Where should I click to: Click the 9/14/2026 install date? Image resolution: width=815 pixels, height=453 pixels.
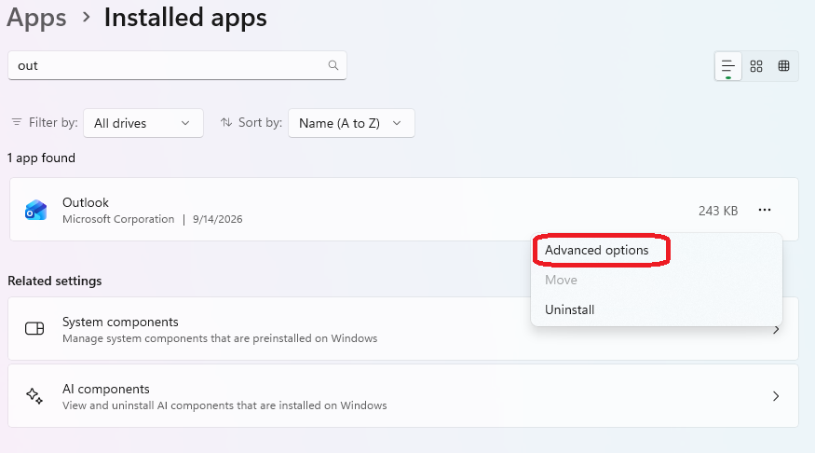coord(218,219)
